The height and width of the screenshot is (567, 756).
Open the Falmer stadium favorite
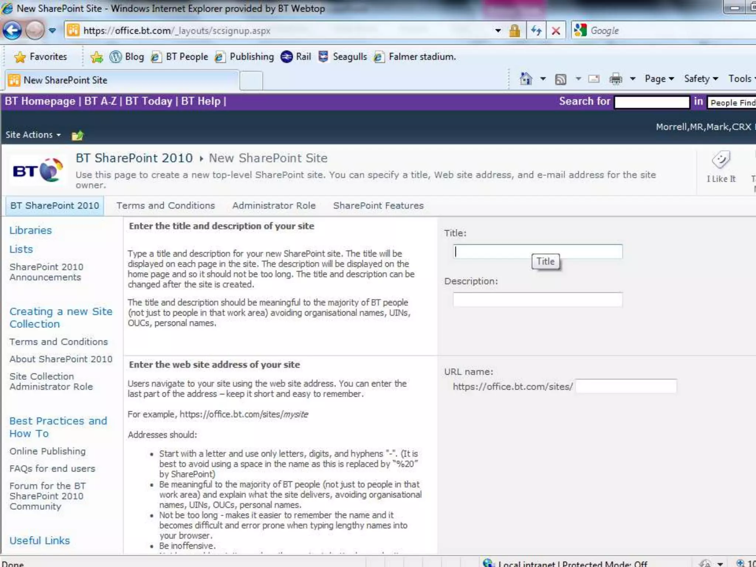click(415, 57)
